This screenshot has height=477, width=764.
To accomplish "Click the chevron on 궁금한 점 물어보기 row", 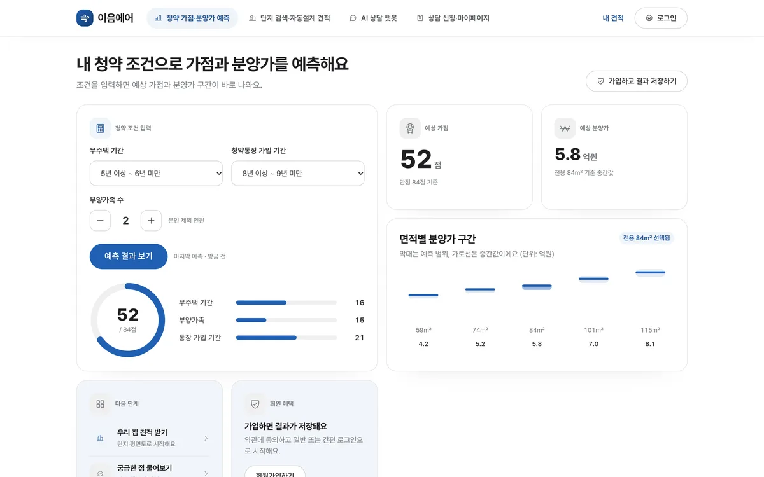I will point(206,473).
